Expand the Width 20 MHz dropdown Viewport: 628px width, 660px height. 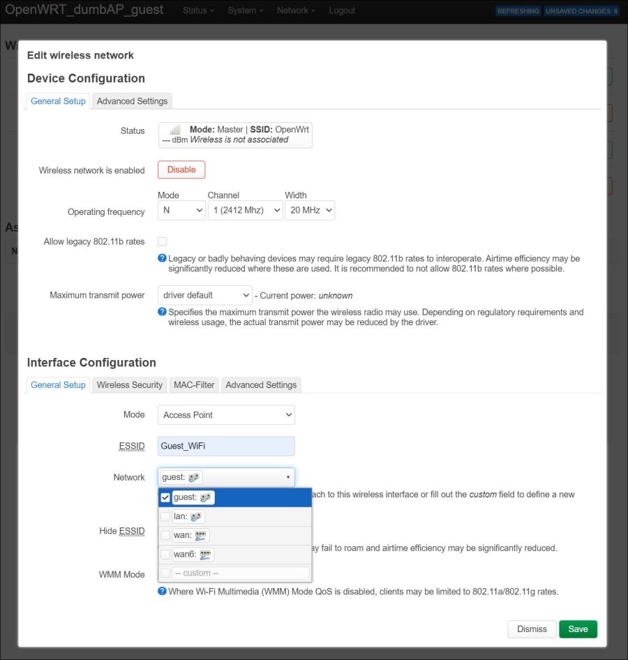(310, 210)
